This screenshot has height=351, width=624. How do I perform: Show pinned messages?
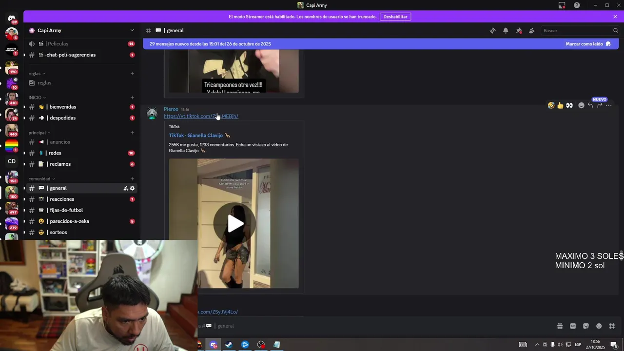click(519, 30)
